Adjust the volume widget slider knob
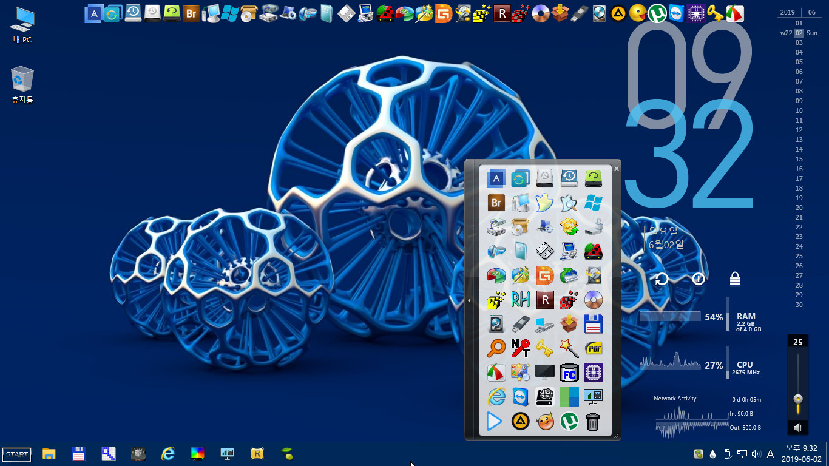This screenshot has width=829, height=466. tap(798, 399)
